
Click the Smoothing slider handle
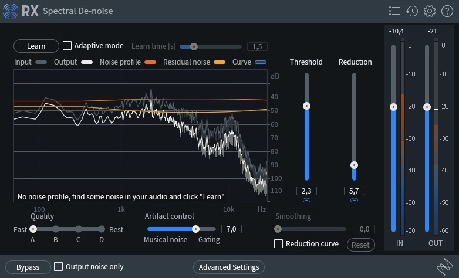click(278, 229)
